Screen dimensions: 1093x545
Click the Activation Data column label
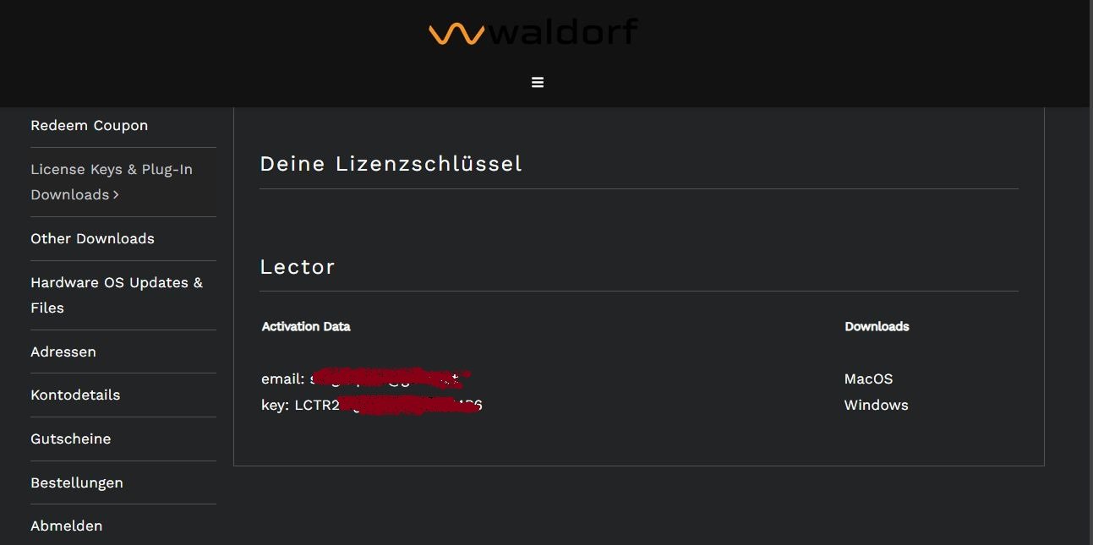point(306,326)
